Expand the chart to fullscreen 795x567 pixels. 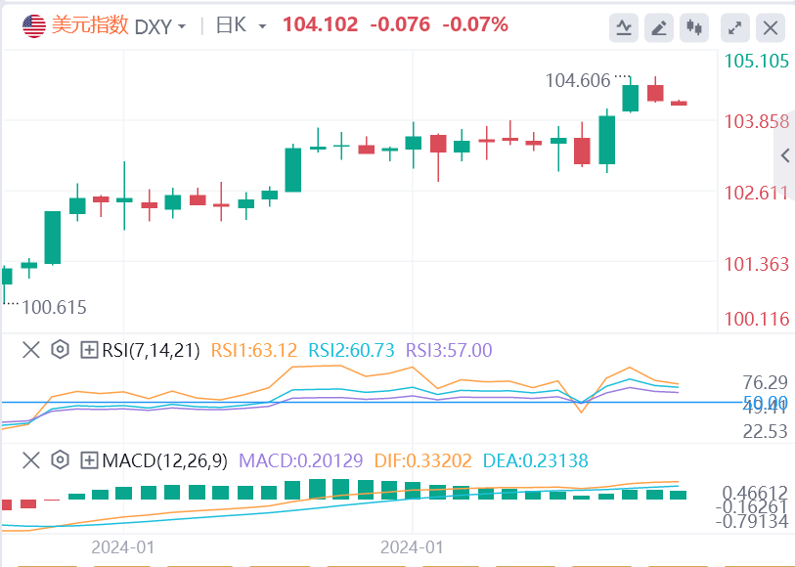point(734,27)
